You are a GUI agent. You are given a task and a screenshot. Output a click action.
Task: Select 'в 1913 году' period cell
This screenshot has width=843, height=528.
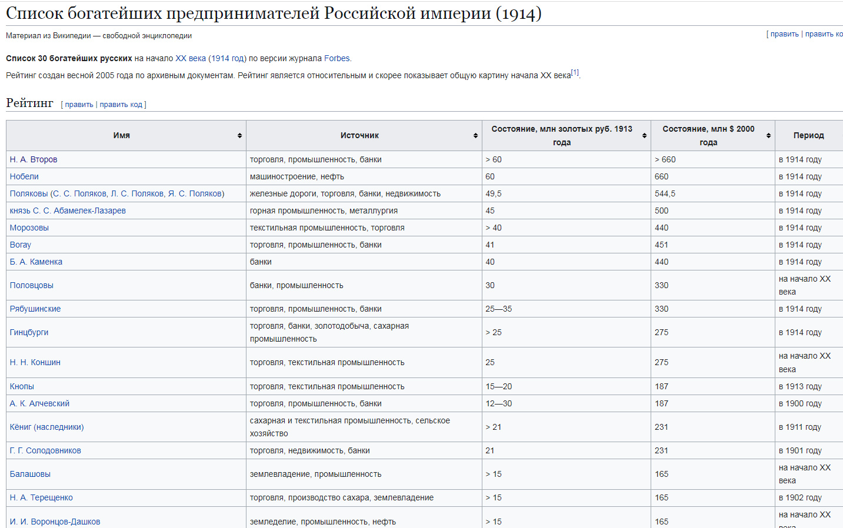pos(809,386)
